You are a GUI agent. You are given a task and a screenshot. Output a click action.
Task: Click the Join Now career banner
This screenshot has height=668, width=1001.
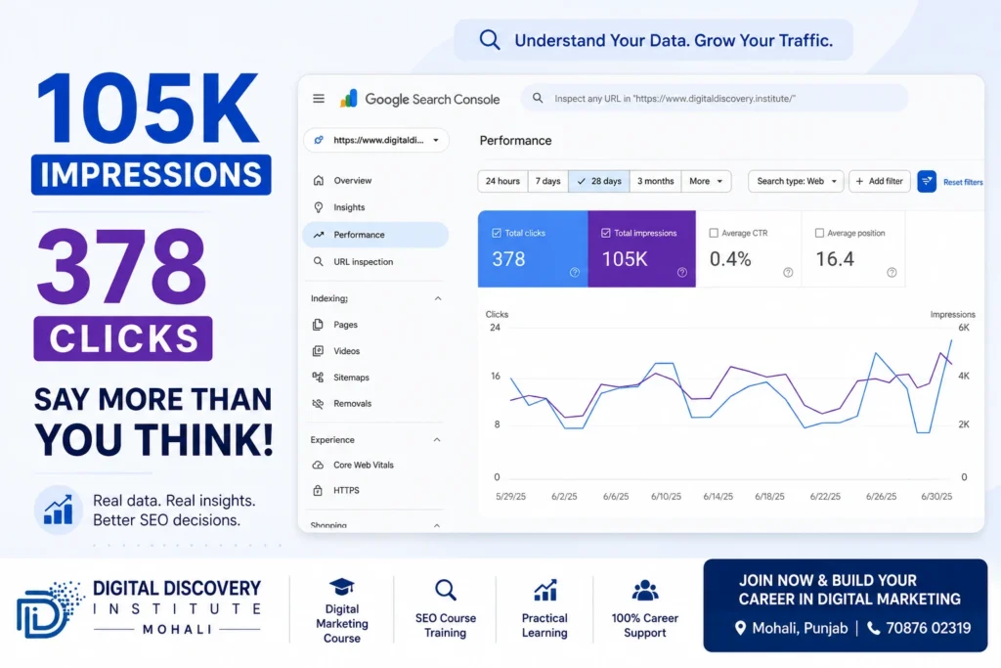(846, 604)
